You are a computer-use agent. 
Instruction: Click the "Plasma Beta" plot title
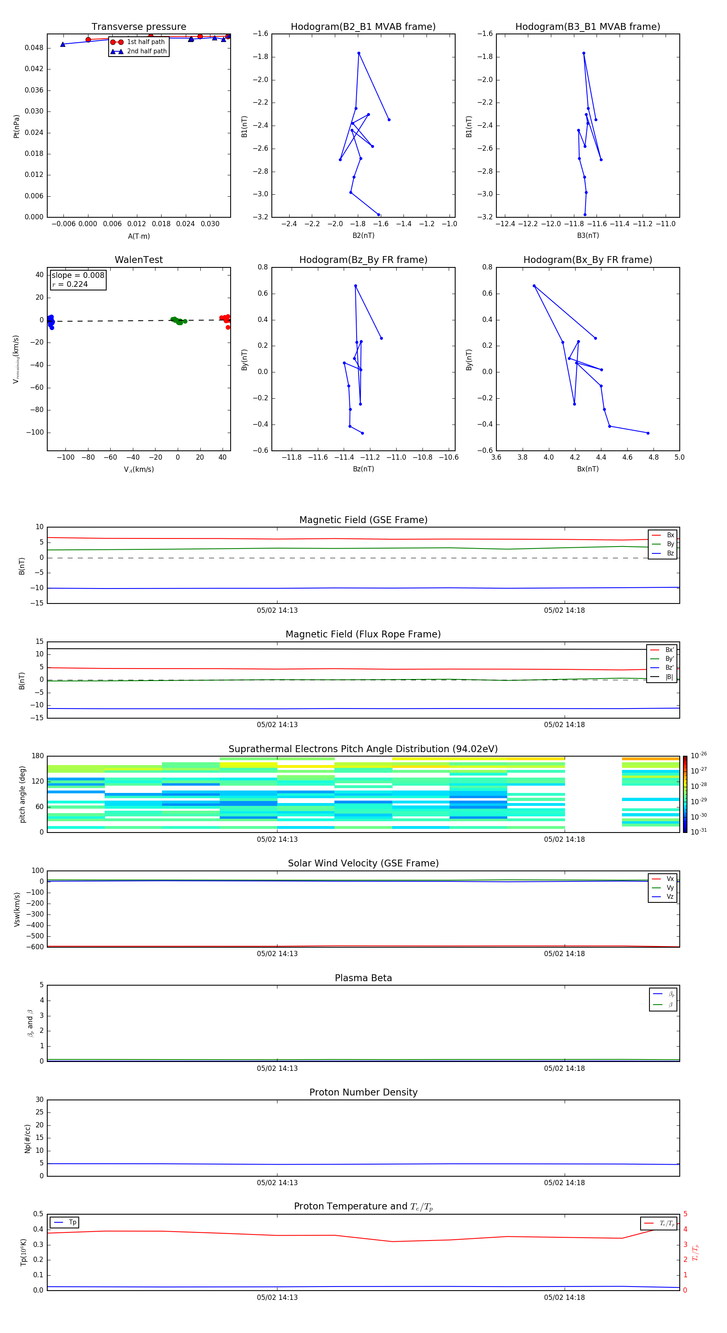pos(363,978)
